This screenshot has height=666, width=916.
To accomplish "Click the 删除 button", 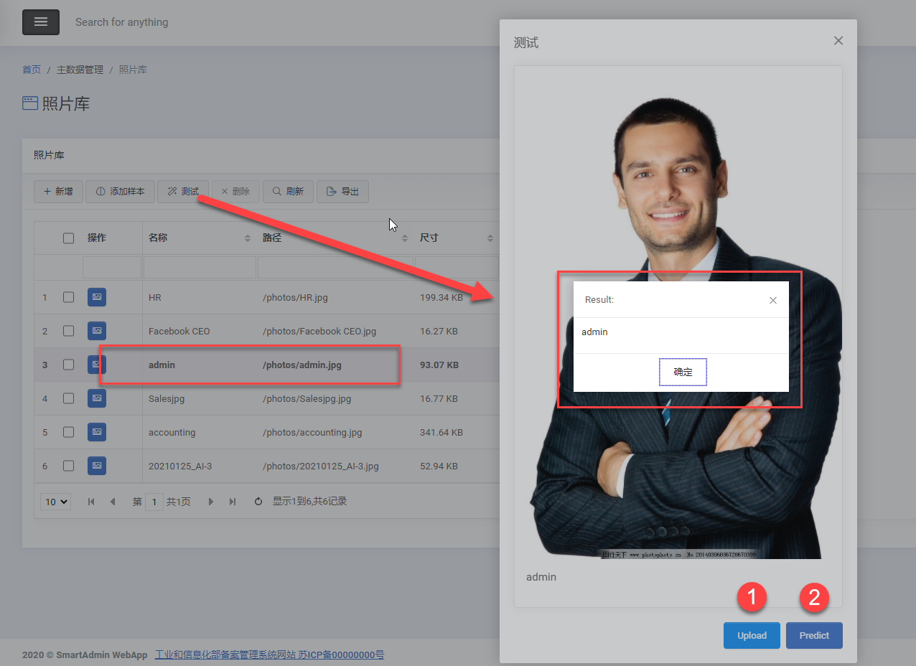I will click(235, 192).
